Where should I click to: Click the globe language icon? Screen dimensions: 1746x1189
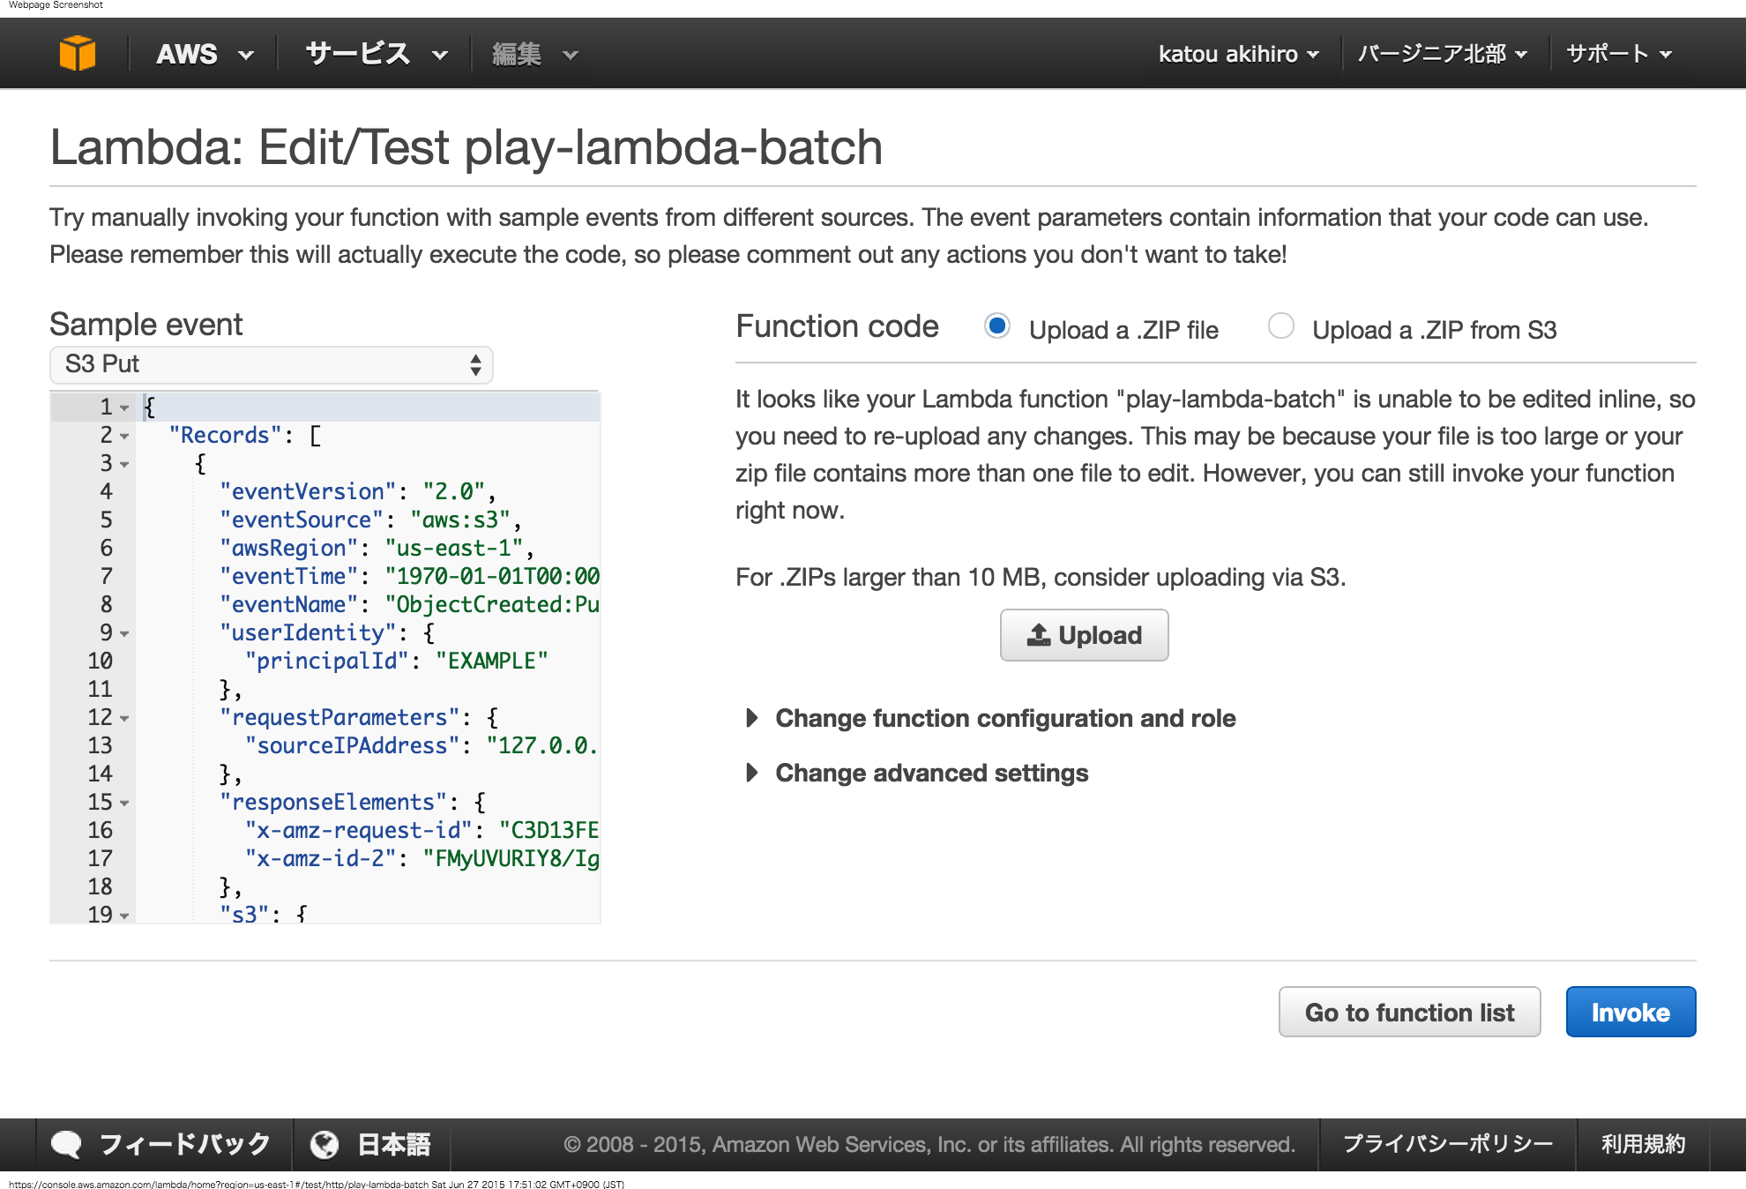pyautogui.click(x=324, y=1144)
